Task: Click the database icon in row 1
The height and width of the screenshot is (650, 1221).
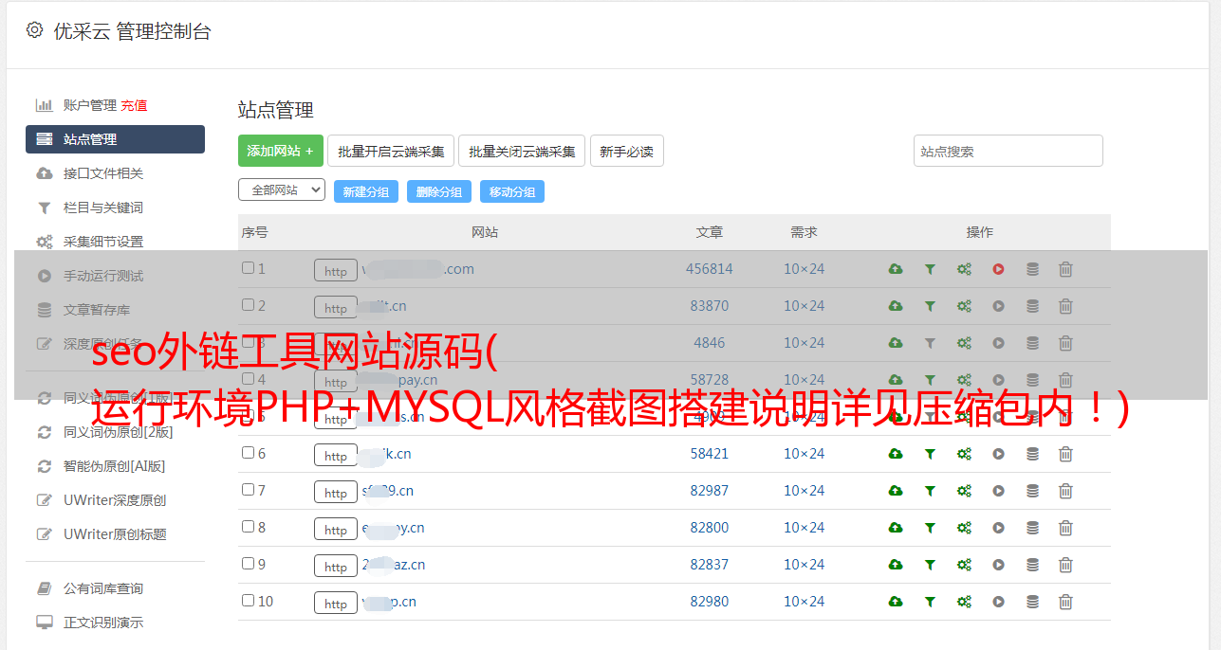Action: coord(1032,269)
